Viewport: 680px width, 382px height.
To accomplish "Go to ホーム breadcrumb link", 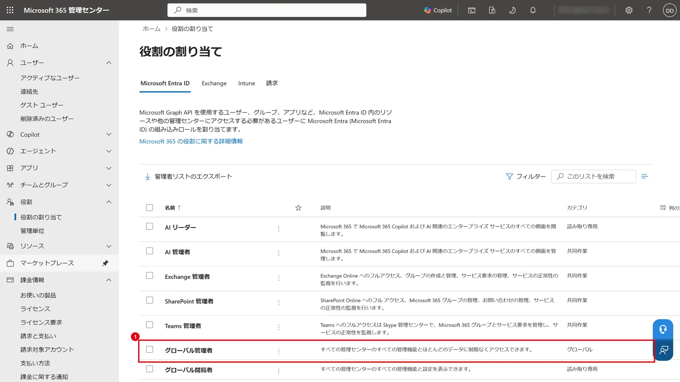I will (151, 29).
